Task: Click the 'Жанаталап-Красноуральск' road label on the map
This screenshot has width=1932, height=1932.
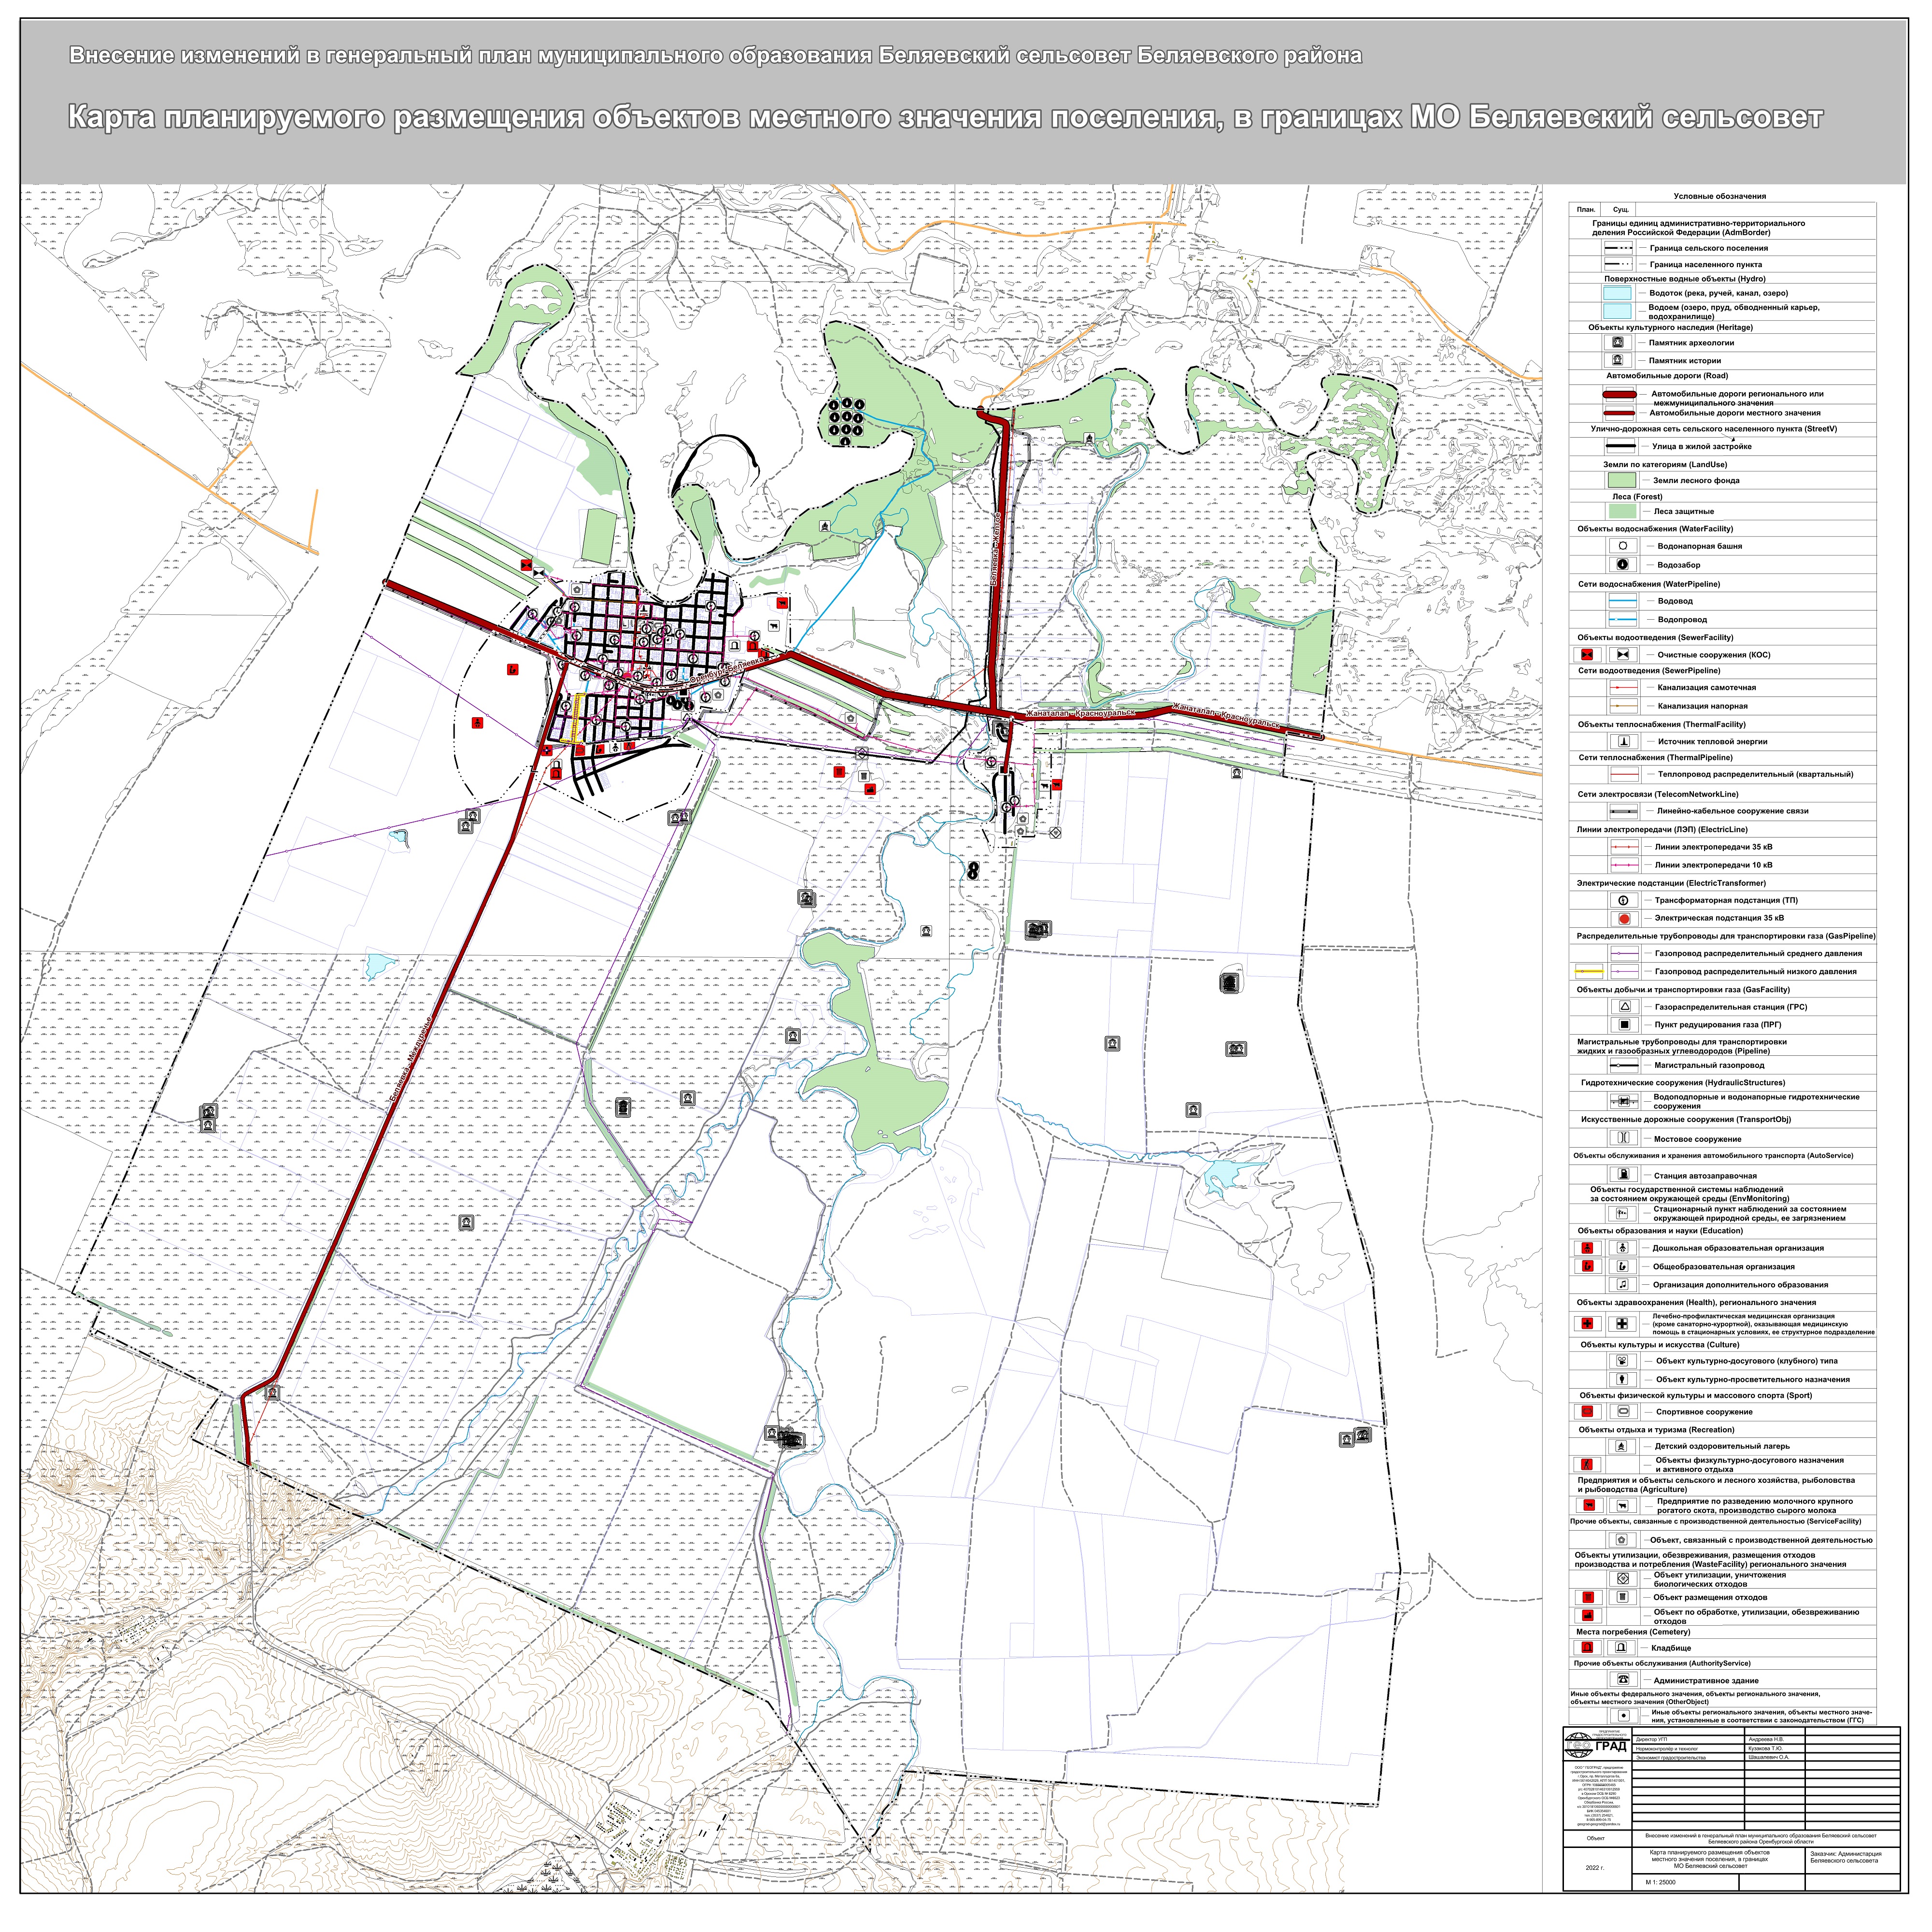Action: [x=1080, y=714]
